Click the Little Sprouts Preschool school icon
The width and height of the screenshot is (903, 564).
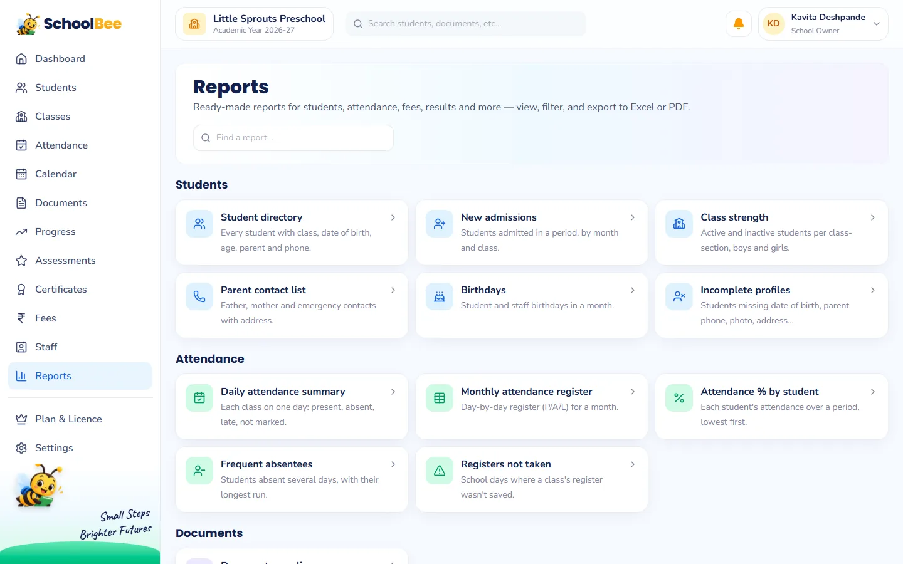click(x=194, y=24)
